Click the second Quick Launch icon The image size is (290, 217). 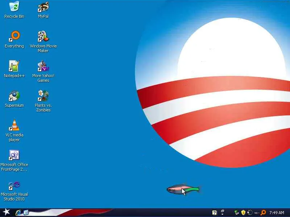click(x=26, y=213)
